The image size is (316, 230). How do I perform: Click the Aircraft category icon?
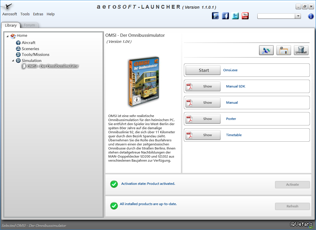[x=18, y=43]
